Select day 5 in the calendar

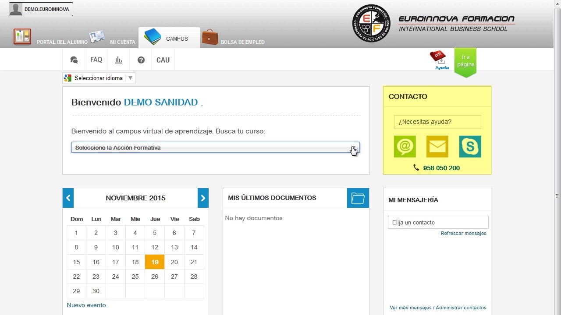155,233
